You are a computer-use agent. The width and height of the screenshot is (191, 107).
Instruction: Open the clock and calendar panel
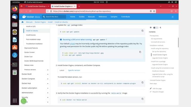[99, 2]
